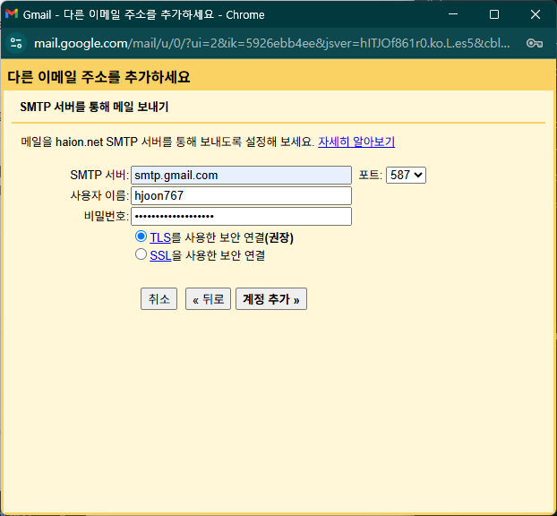Click the 사용자 이름 field with hjoon767
Image resolution: width=557 pixels, height=516 pixels.
tap(241, 196)
